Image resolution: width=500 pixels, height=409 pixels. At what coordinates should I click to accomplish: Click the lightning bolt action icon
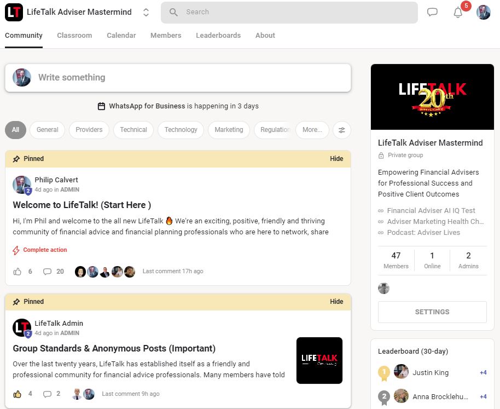point(16,250)
